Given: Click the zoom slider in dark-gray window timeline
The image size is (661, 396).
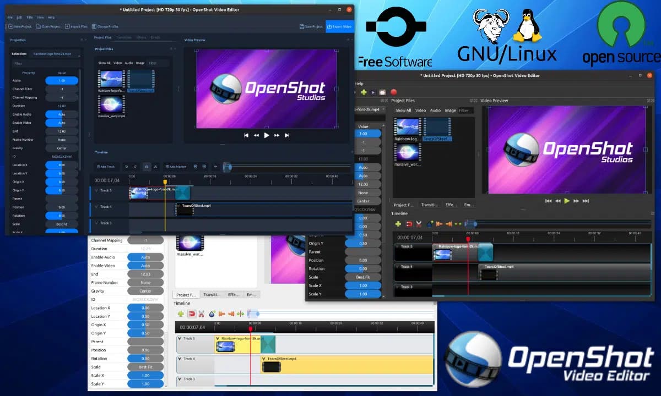Looking at the screenshot, I should click(559, 224).
